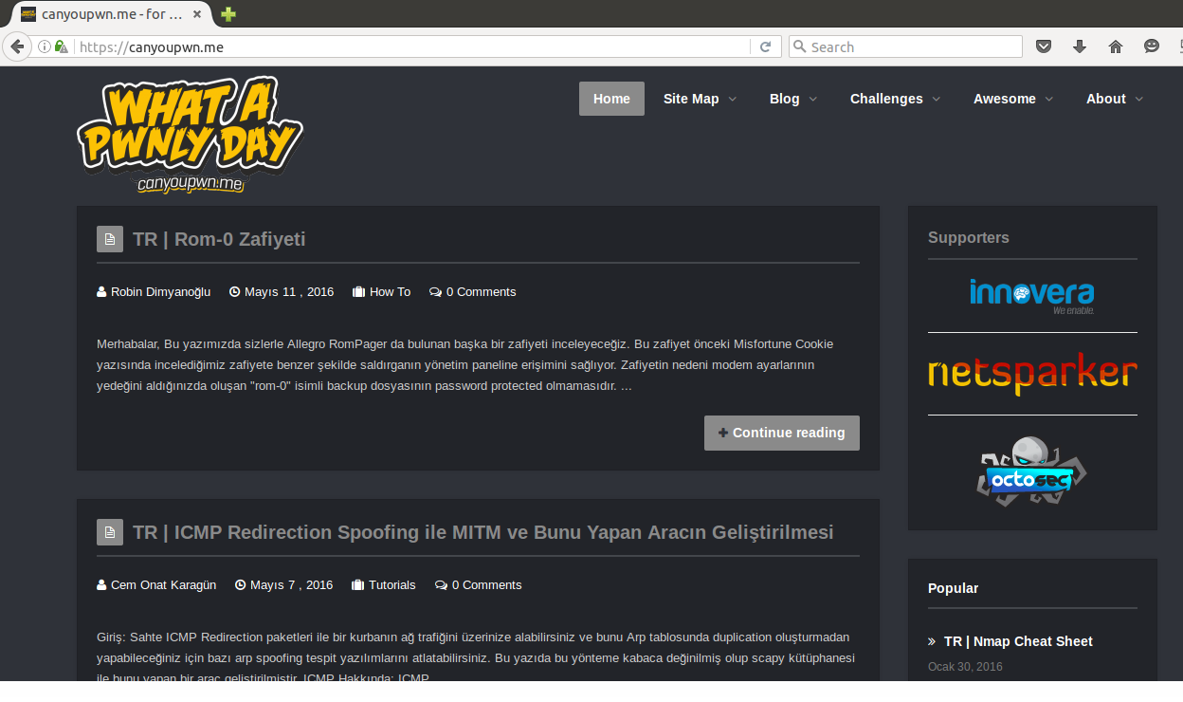Click the smiley face toolbar icon
1183x702 pixels.
tap(1152, 46)
